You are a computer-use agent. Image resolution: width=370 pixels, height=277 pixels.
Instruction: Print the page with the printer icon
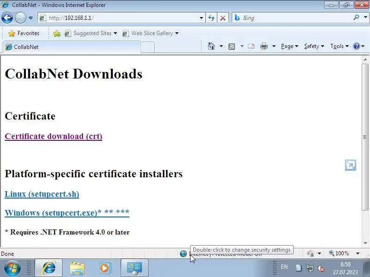(x=264, y=47)
